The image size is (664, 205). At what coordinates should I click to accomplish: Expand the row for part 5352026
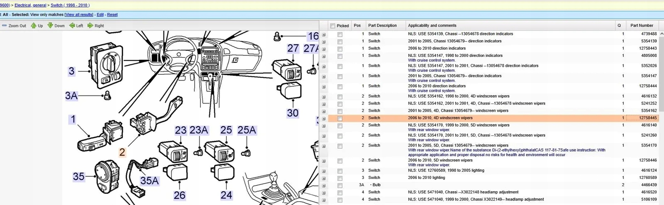[x=324, y=66]
